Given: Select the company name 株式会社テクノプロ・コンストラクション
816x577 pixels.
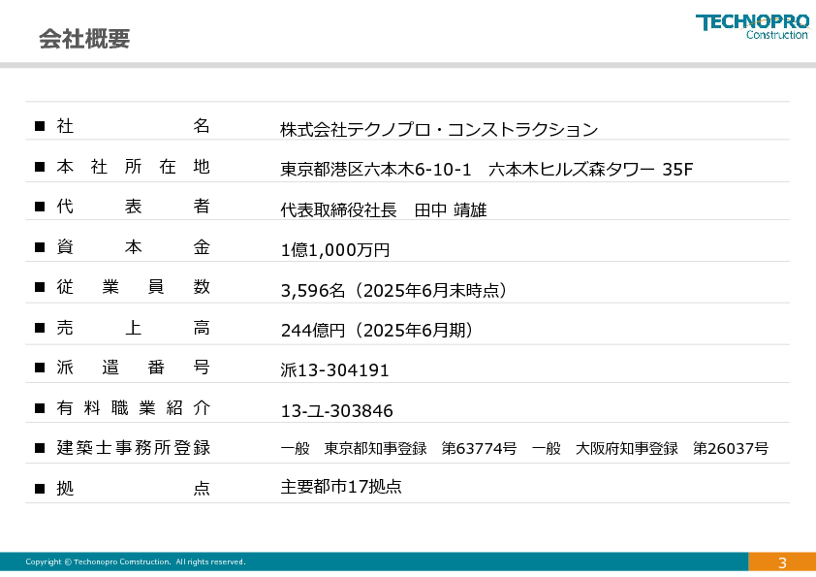Looking at the screenshot, I should tap(439, 130).
